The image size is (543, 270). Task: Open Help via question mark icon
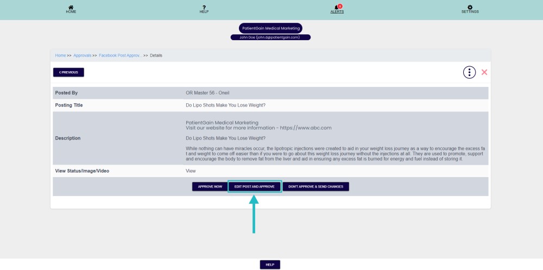204,7
